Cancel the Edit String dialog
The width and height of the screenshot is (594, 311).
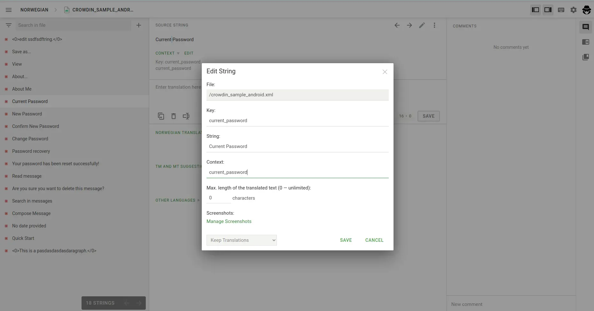(x=374, y=240)
